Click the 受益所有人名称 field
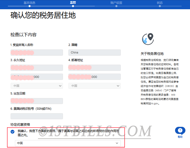 [37, 53]
